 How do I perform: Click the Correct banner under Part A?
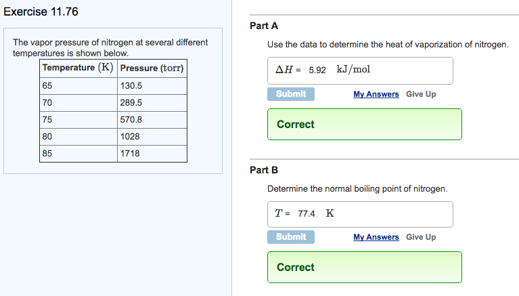364,125
